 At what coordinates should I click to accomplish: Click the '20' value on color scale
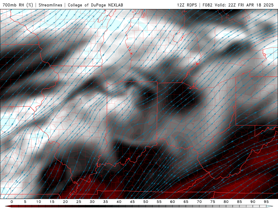pos(65,202)
